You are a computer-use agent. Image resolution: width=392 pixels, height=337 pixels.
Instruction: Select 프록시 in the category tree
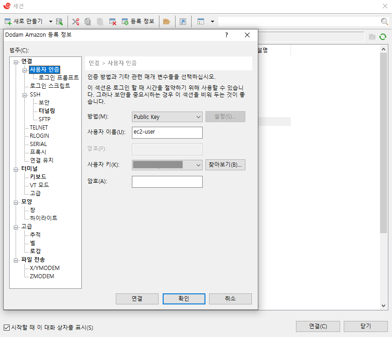(x=38, y=152)
